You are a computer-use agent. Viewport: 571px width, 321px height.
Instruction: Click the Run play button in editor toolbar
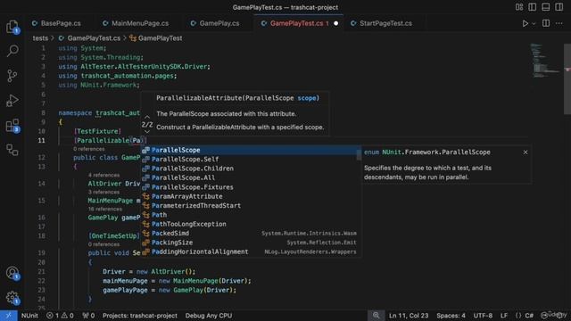coord(525,23)
